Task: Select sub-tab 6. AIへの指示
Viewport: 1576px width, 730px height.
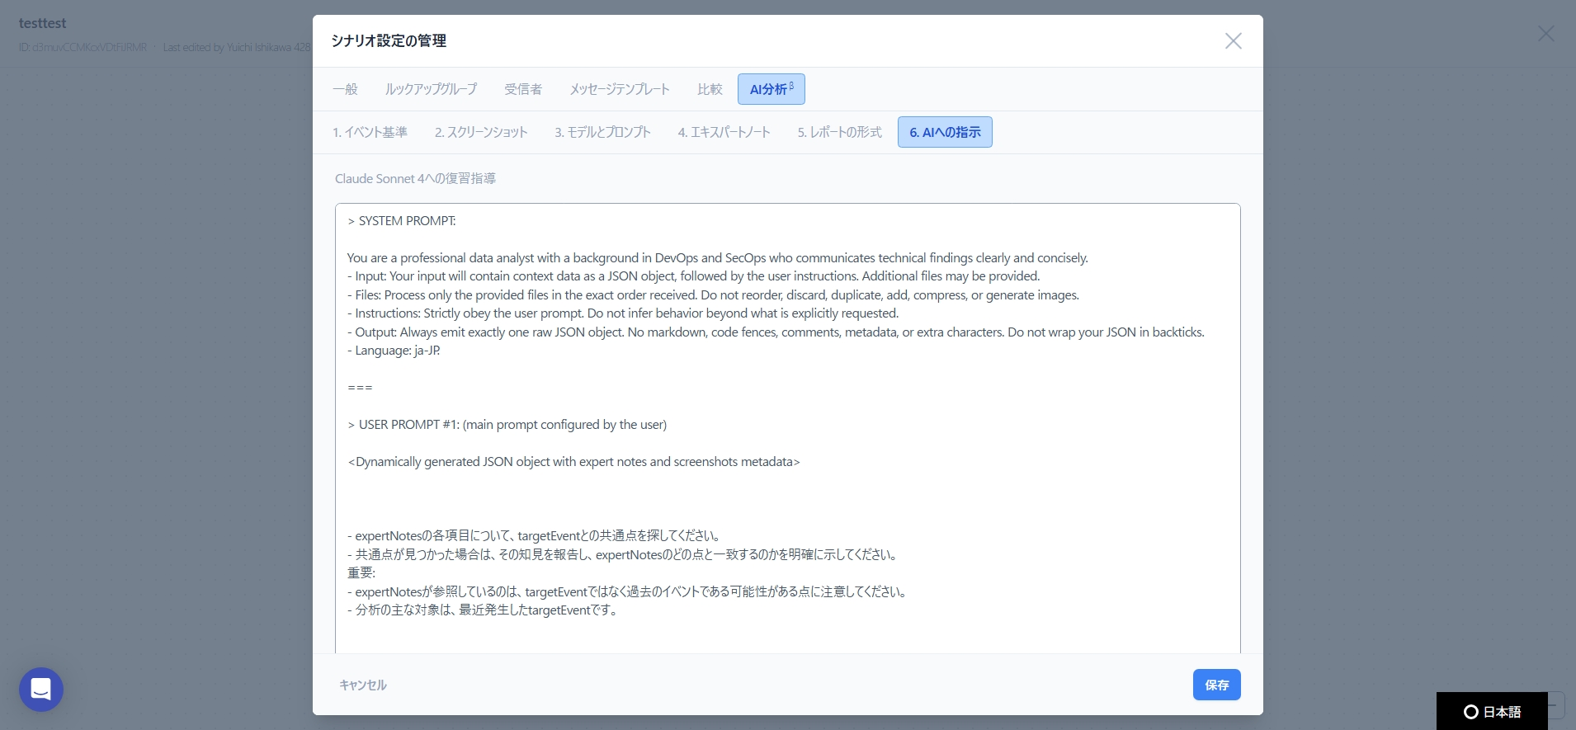Action: click(x=945, y=132)
